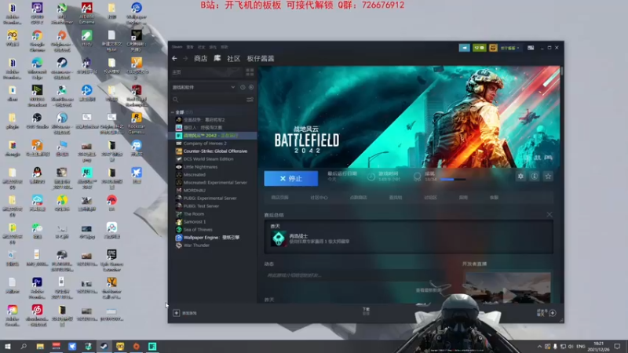Screen dimensions: 628x353
Task: Select PUBG: Experimental Server in library
Action: (x=210, y=198)
